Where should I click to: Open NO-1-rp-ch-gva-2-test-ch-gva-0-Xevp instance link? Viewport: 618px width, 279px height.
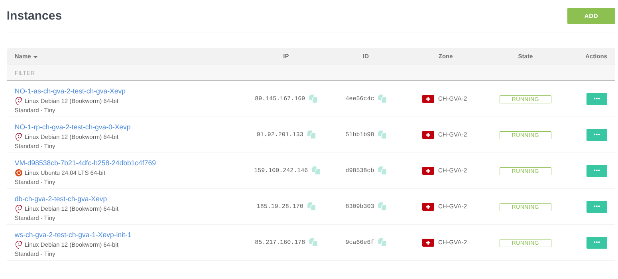[73, 127]
